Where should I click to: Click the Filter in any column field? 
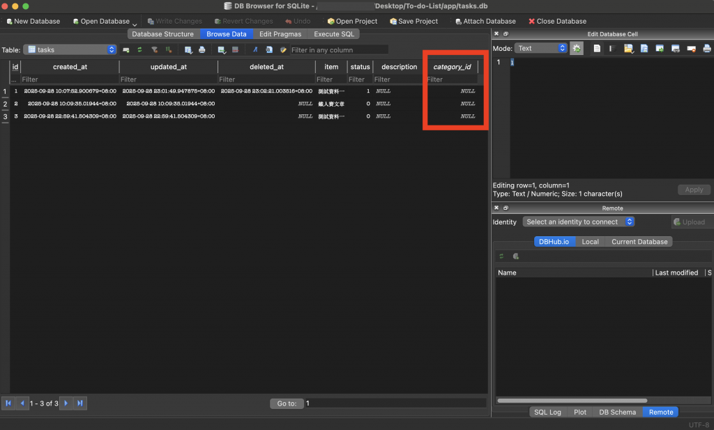[x=340, y=50]
